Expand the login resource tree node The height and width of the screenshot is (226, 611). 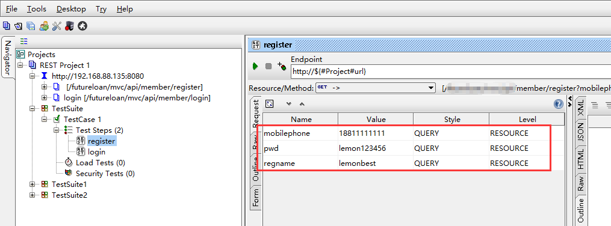coord(44,97)
